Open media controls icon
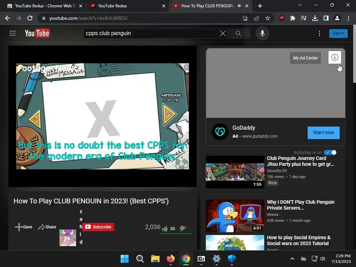 tap(304, 18)
